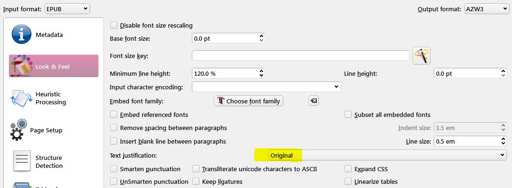
Task: Toggle Remove spacing between paragraphs
Action: pyautogui.click(x=113, y=128)
